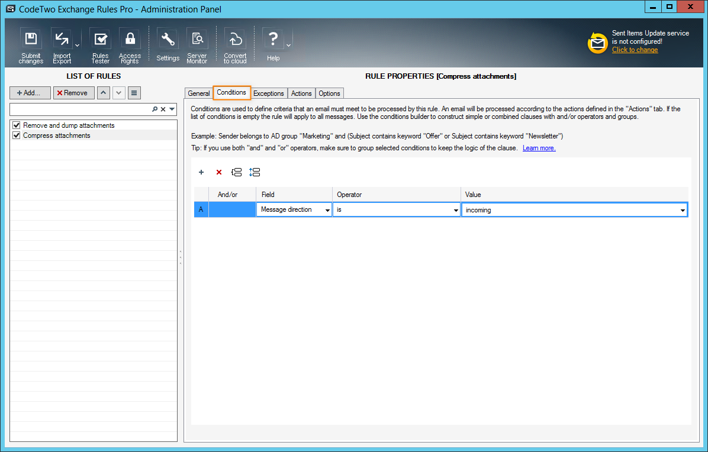This screenshot has height=452, width=708.
Task: Expand the Help dropdown arrow
Action: tap(288, 46)
